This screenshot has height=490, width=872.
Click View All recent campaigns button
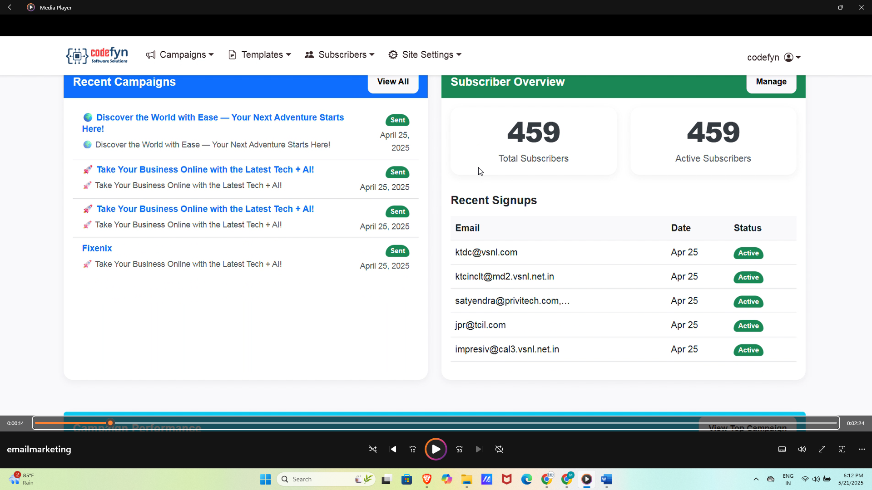coord(393,82)
